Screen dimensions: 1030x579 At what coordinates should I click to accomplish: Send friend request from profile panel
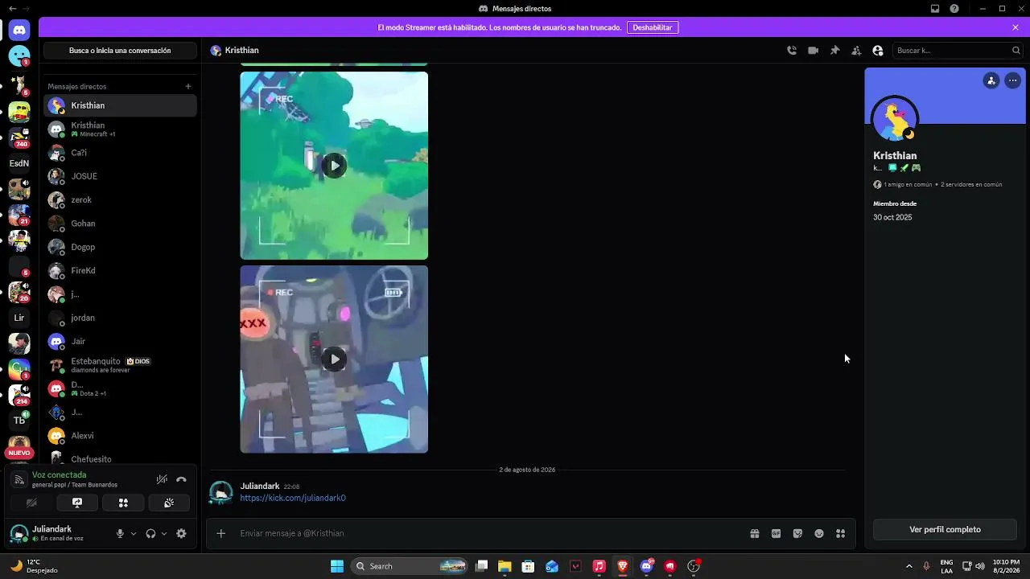click(991, 80)
